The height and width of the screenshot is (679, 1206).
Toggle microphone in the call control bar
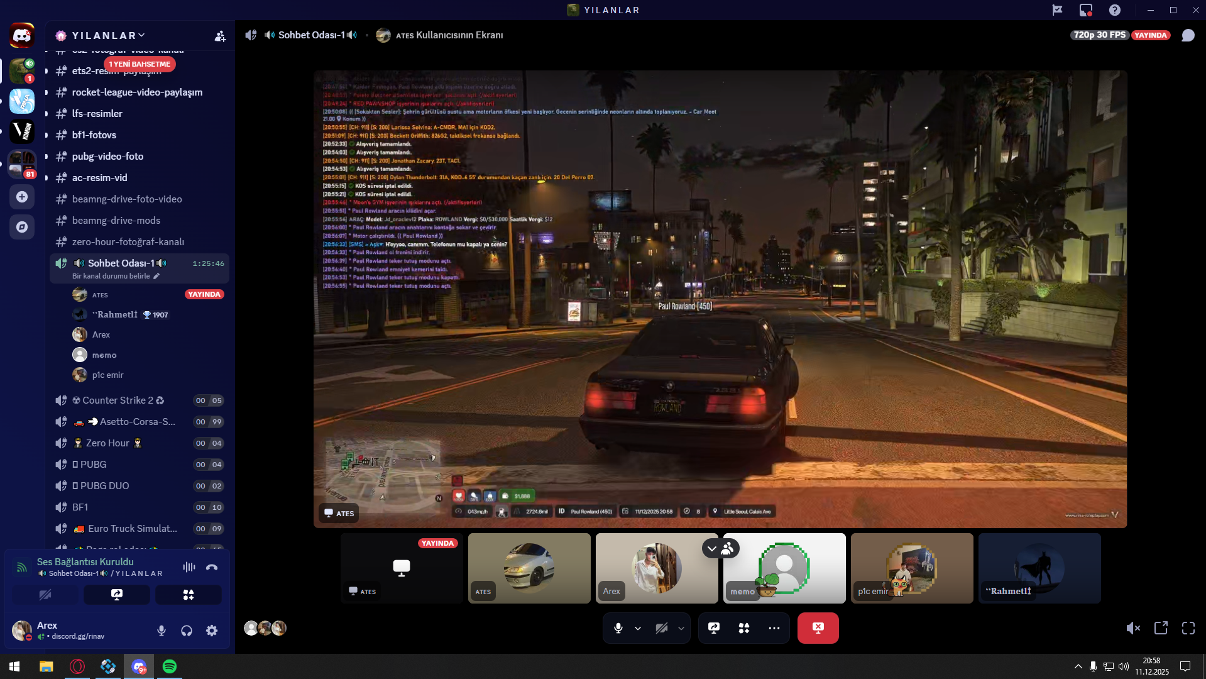(x=618, y=628)
